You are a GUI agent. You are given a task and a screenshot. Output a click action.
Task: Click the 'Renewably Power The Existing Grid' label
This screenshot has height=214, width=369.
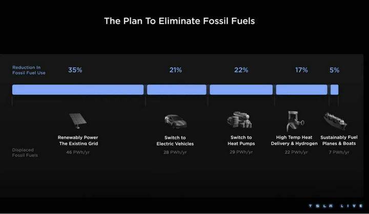[78, 140]
